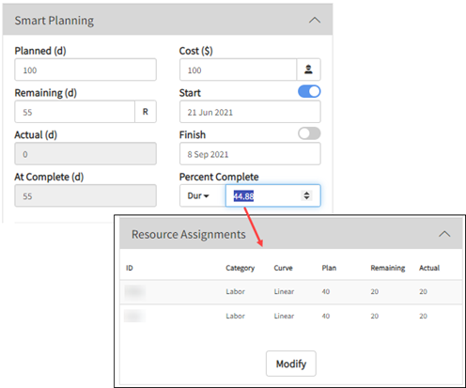Collapse the Resource Assignments panel chevron
Image resolution: width=466 pixels, height=388 pixels.
click(x=444, y=234)
